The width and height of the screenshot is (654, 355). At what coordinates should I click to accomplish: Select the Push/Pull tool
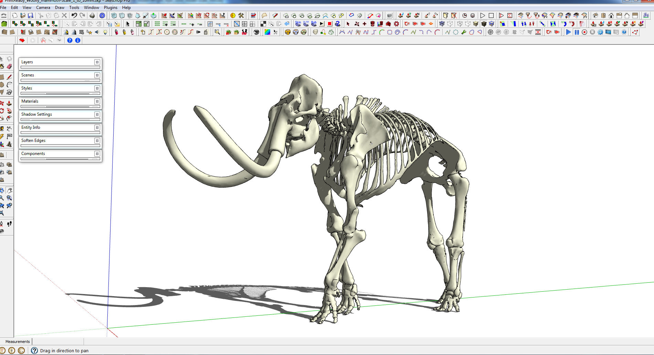(9, 103)
